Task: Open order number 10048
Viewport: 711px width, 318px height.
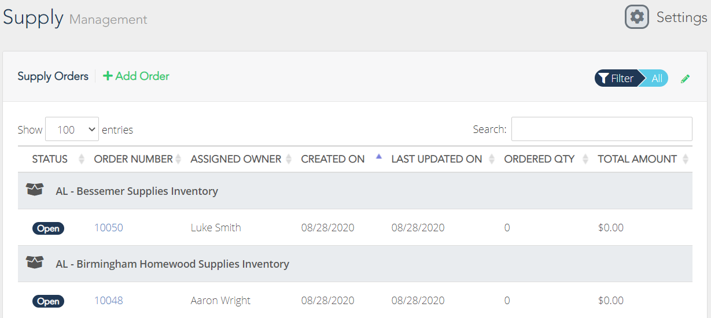Action: [x=109, y=301]
